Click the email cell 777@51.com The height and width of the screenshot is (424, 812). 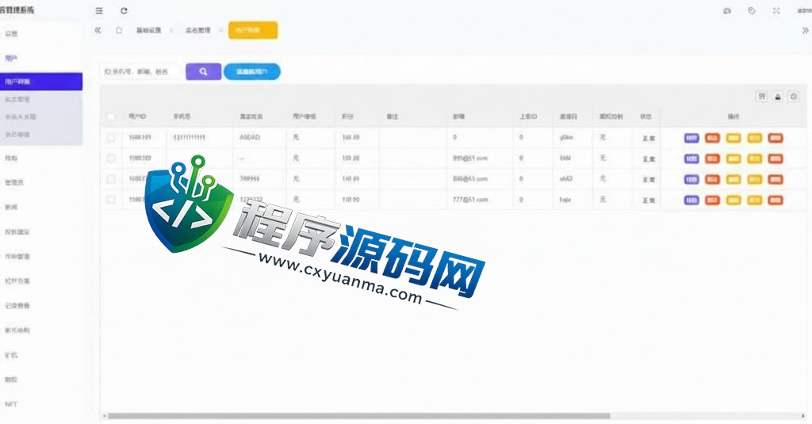470,200
